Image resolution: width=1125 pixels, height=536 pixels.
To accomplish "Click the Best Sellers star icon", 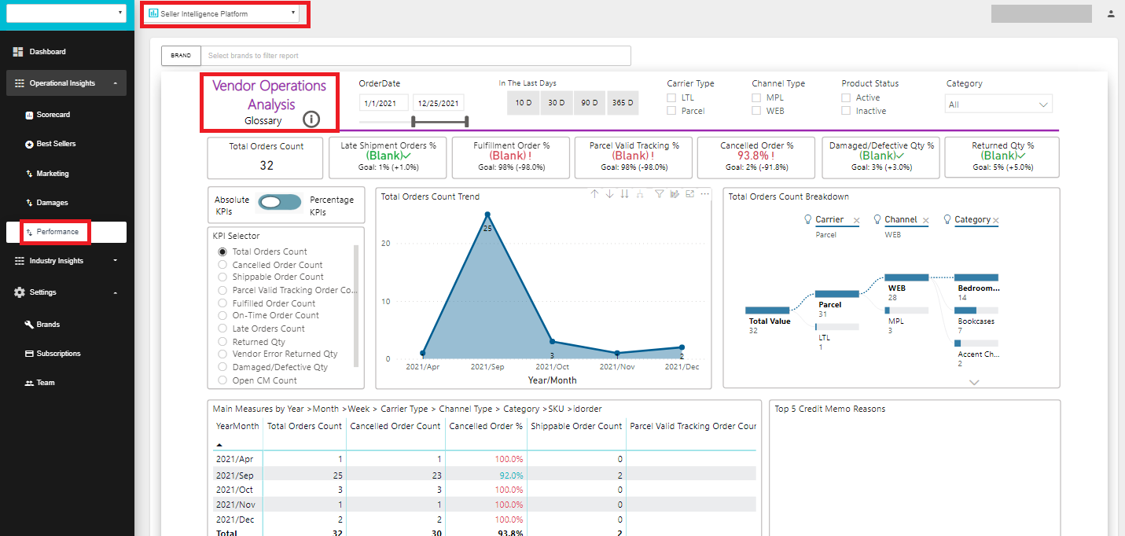I will pos(30,145).
